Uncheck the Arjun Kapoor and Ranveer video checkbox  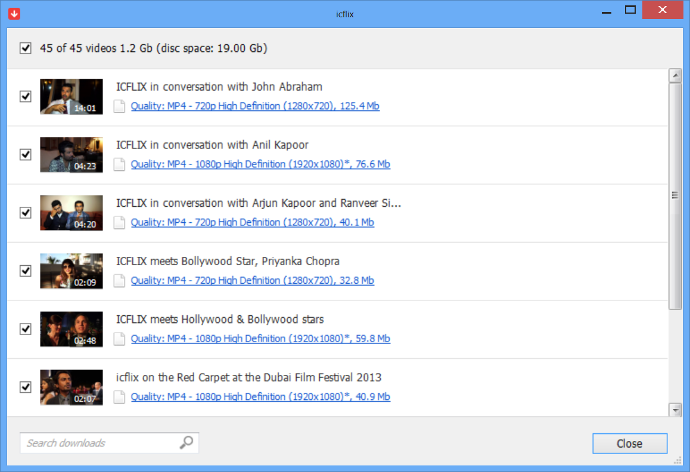click(x=26, y=213)
